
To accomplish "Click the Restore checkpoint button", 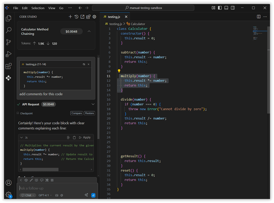I will tap(89, 113).
